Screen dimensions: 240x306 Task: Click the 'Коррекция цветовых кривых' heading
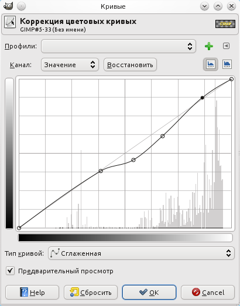coord(78,21)
